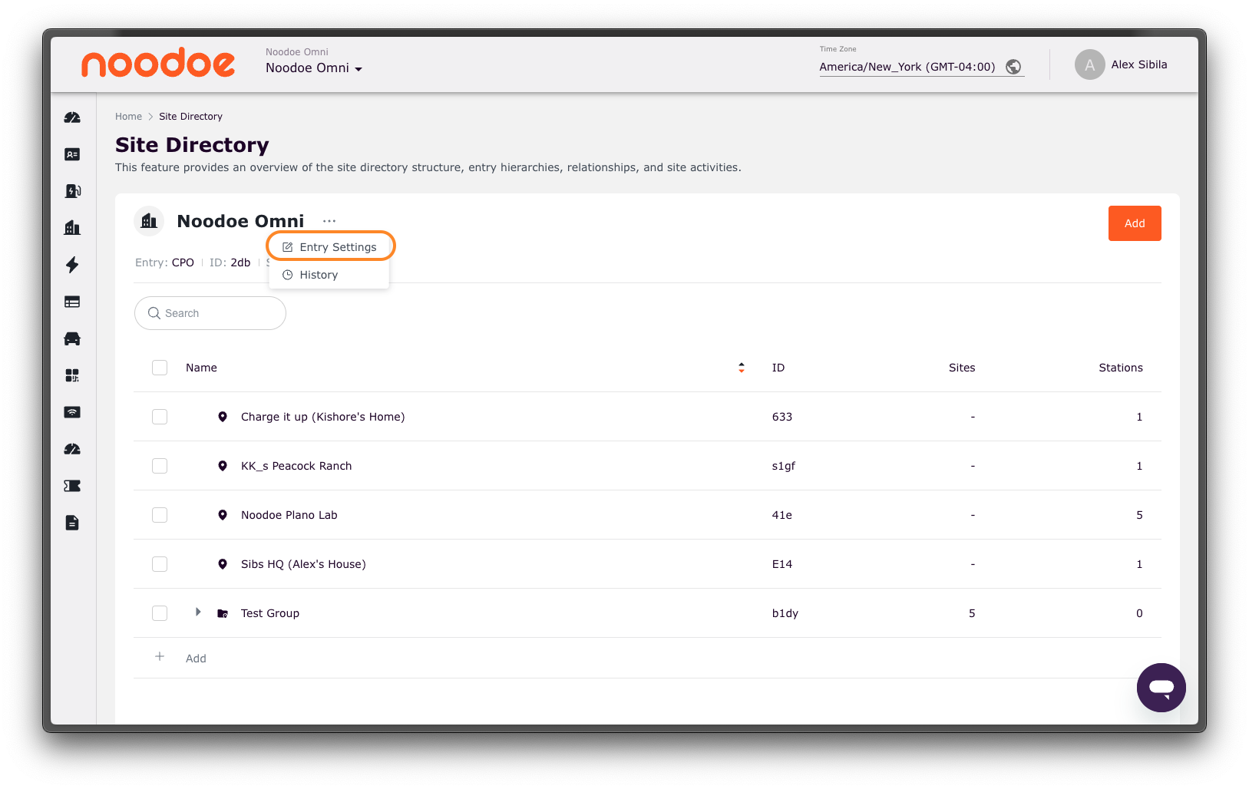Expand the Test Group row arrow

[x=198, y=612]
